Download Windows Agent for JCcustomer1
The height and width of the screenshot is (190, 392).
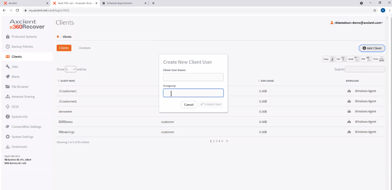coord(349,91)
